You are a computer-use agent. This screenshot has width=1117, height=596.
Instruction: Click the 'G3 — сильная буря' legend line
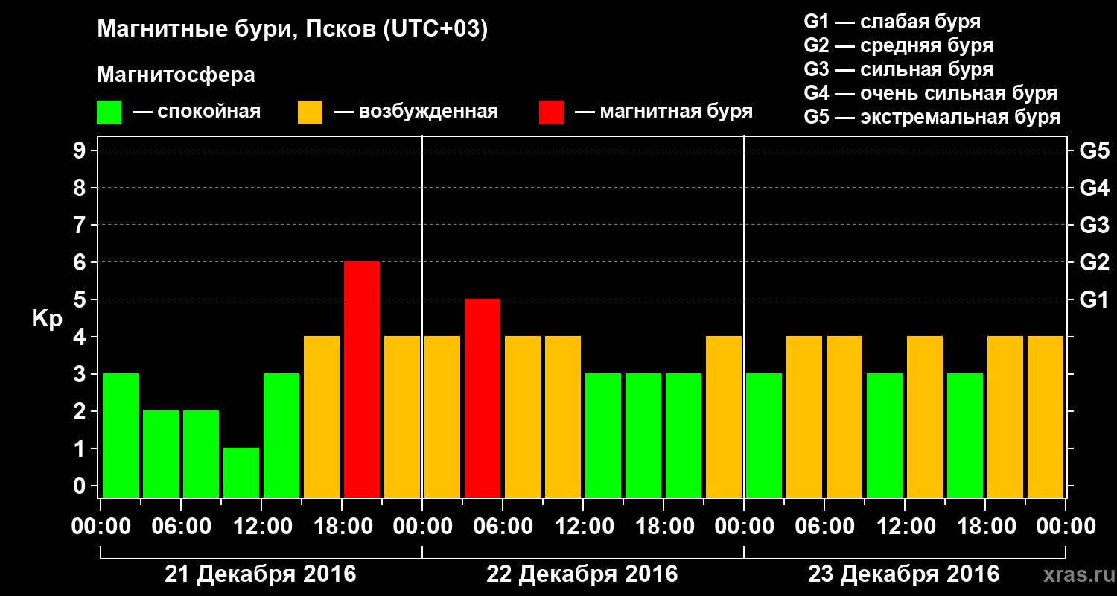(899, 69)
